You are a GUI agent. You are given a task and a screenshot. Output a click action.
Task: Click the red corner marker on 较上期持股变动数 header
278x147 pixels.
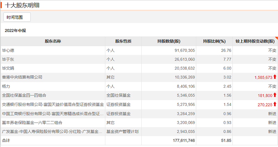coord(276,38)
